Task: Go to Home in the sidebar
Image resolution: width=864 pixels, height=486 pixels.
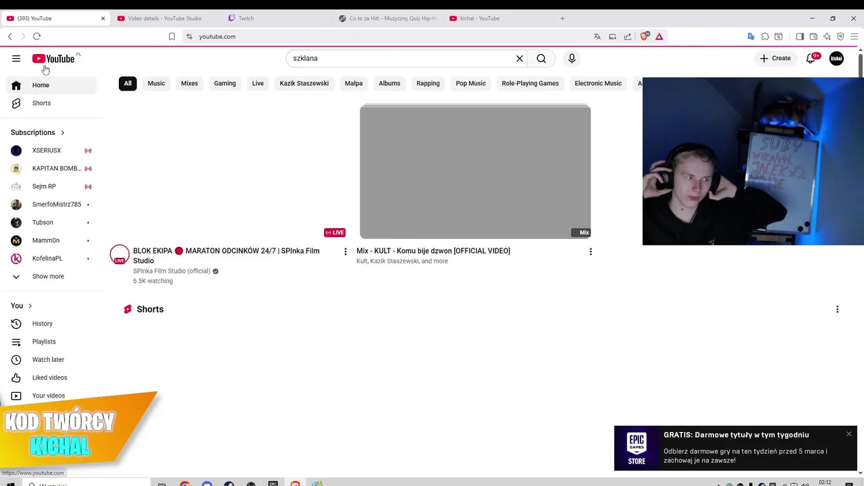Action: click(51, 85)
